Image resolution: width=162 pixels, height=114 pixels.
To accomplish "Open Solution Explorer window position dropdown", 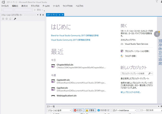I will click(38, 15).
